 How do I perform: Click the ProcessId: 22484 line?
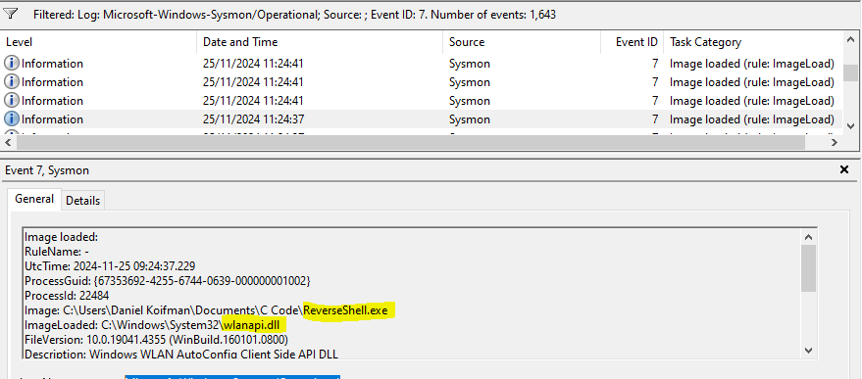(67, 296)
